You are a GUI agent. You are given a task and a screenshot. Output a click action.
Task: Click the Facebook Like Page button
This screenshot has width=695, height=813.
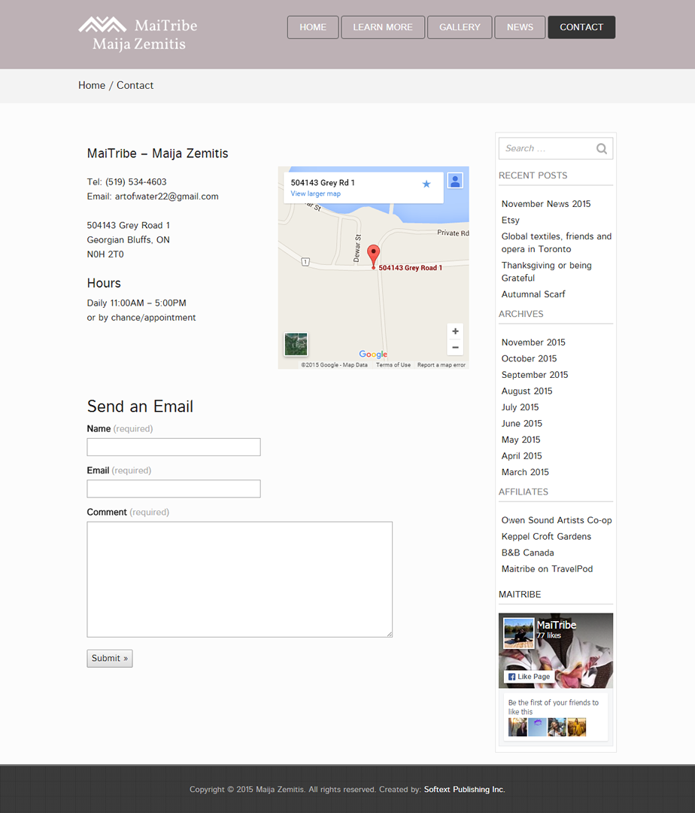pyautogui.click(x=529, y=677)
